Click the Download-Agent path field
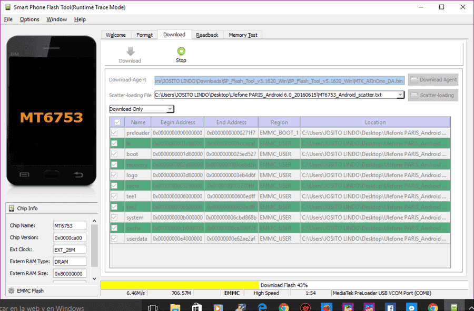 (x=279, y=80)
